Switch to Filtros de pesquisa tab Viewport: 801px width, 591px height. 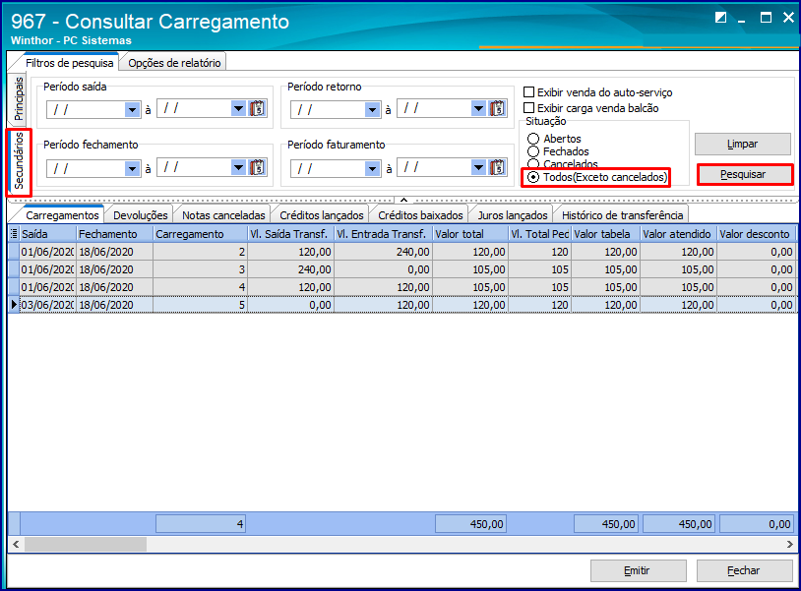(x=69, y=63)
